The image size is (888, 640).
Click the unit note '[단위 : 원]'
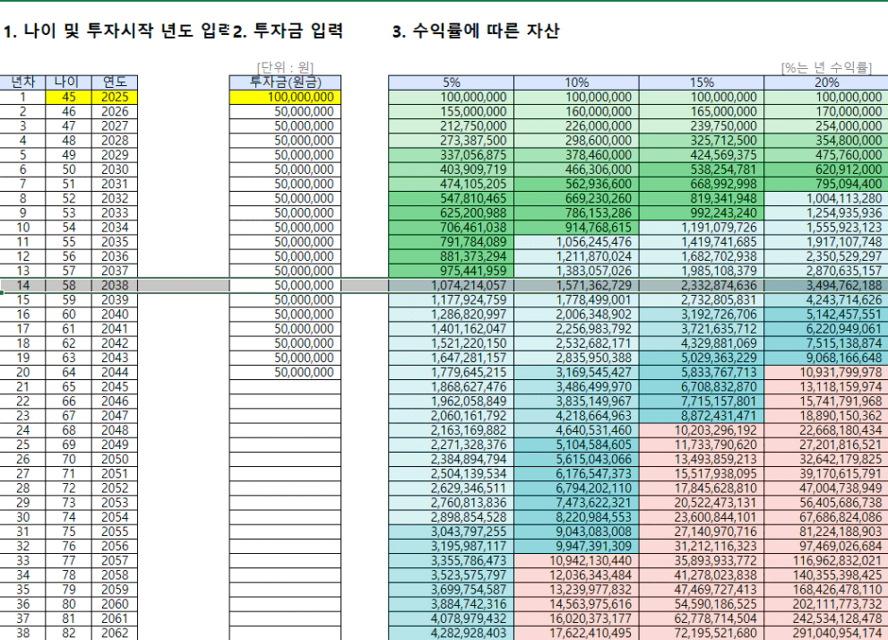tap(285, 68)
